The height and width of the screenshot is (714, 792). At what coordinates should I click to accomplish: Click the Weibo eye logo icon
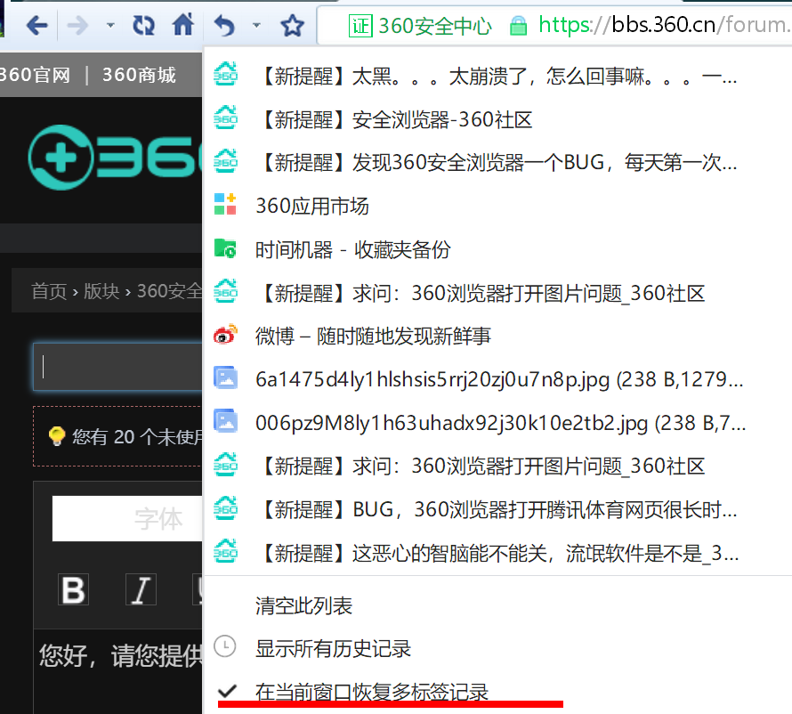(x=225, y=335)
